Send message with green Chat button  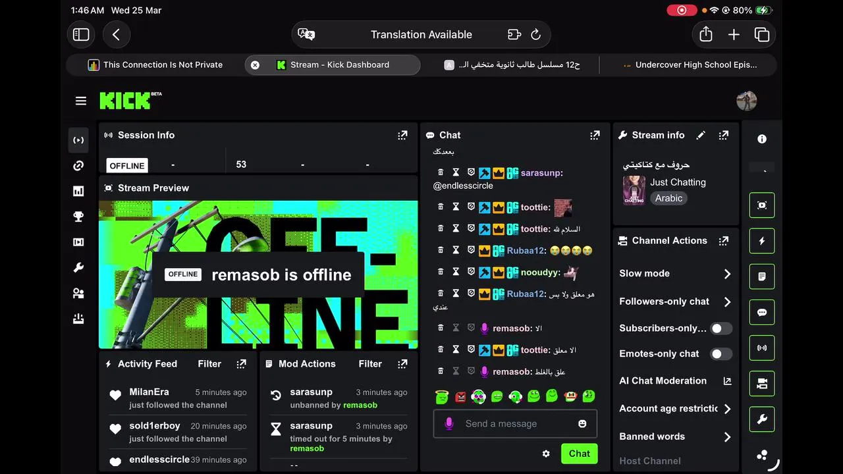click(x=579, y=454)
